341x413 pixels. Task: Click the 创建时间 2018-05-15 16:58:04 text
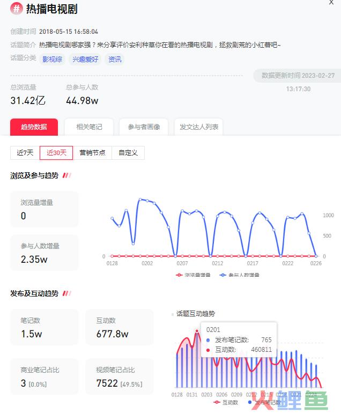(54, 32)
